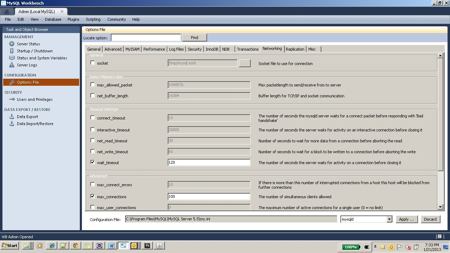
Task: Open the Database menu
Action: [53, 19]
